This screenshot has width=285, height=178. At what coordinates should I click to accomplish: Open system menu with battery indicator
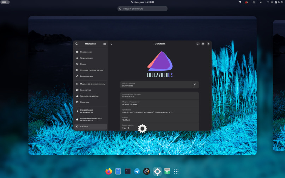click(277, 2)
